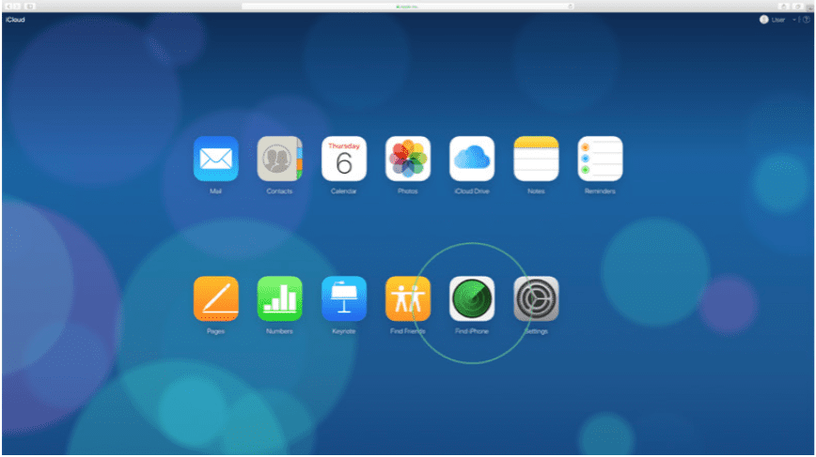Click the Safari share button
The height and width of the screenshot is (457, 816).
(783, 6)
